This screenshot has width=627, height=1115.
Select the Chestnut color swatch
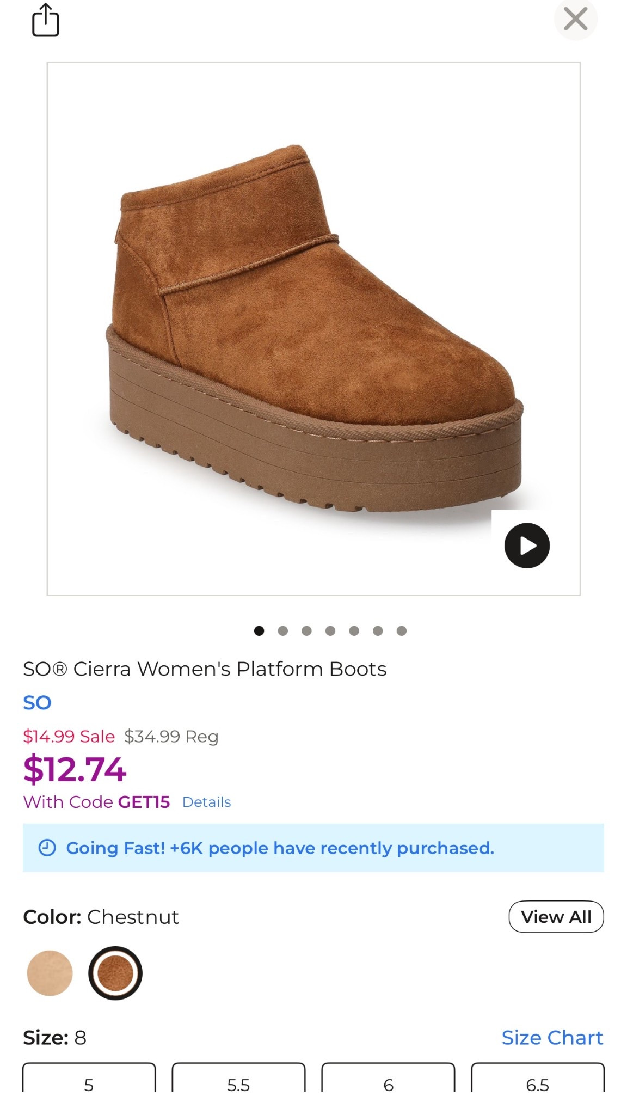[x=115, y=973]
